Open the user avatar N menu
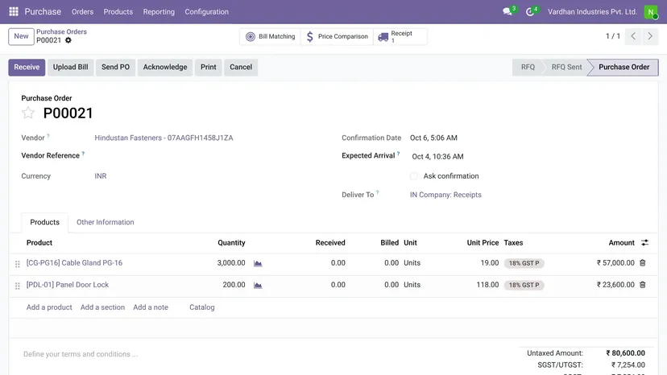 [650, 12]
